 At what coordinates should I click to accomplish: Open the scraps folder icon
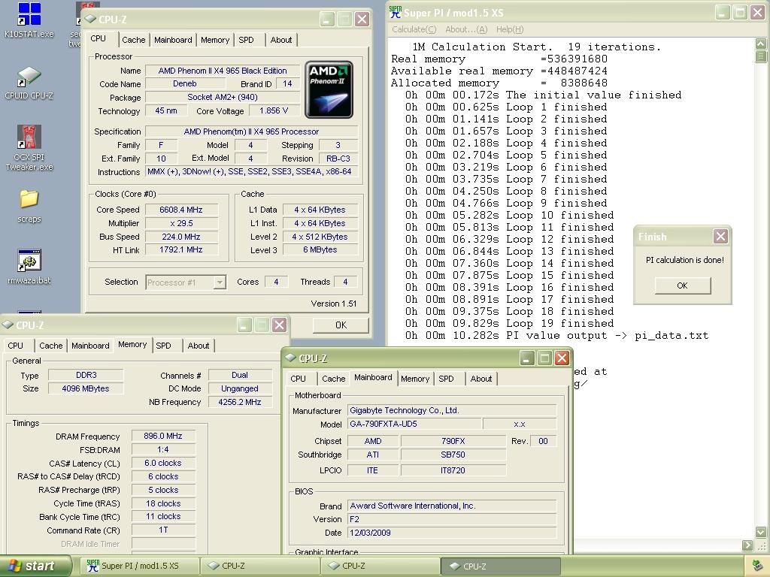(29, 206)
